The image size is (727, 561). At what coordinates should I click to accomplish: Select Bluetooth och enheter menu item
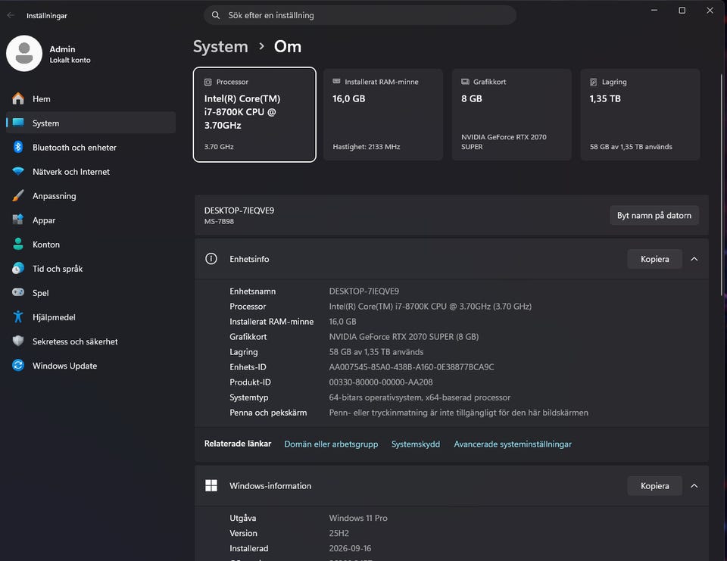(91, 148)
